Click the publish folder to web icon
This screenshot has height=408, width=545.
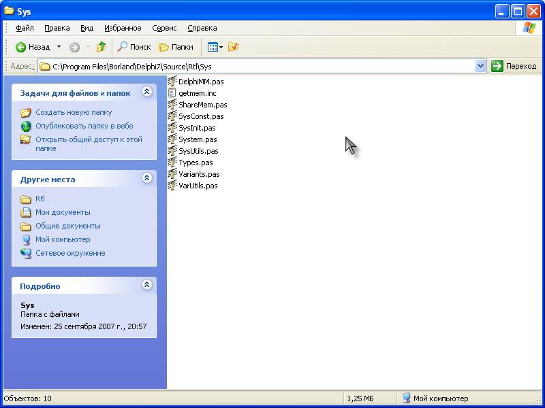[x=26, y=126]
